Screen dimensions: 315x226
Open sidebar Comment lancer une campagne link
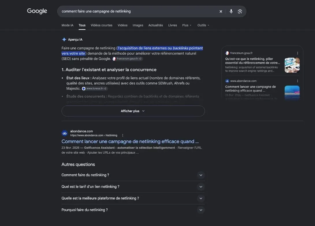coord(250,88)
